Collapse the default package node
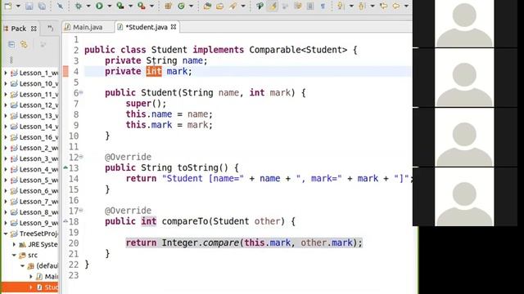 point(22,265)
